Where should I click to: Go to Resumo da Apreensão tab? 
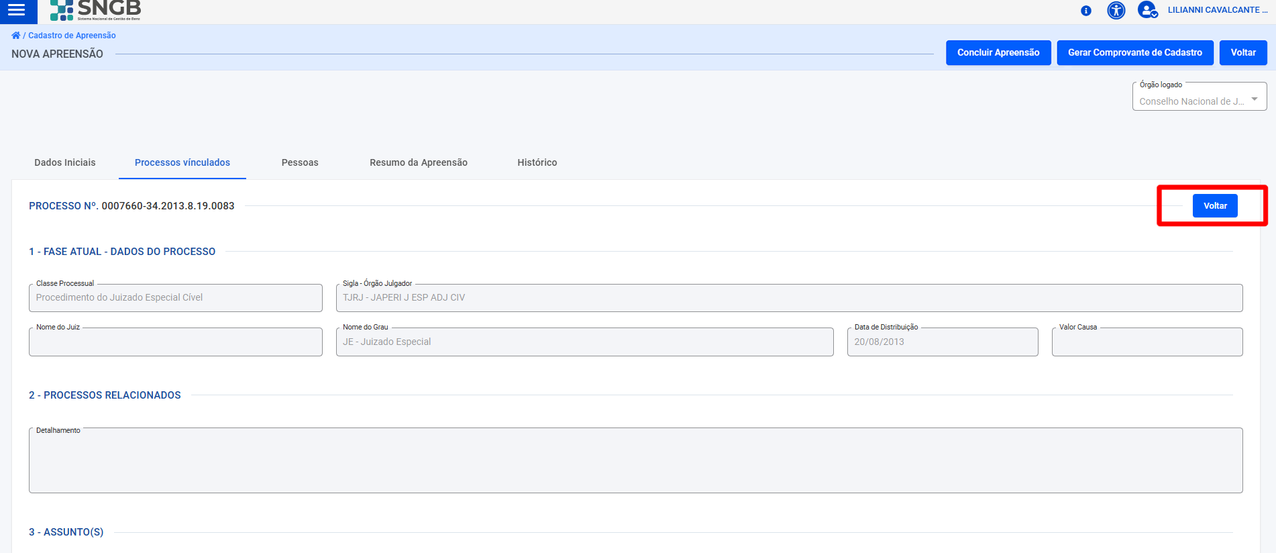(419, 162)
